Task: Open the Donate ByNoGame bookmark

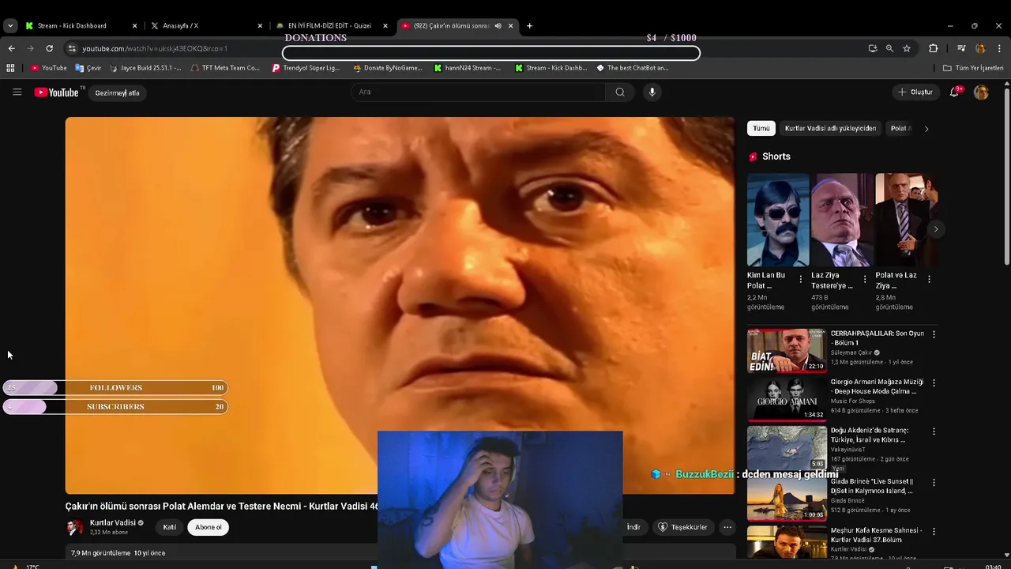Action: [x=388, y=68]
